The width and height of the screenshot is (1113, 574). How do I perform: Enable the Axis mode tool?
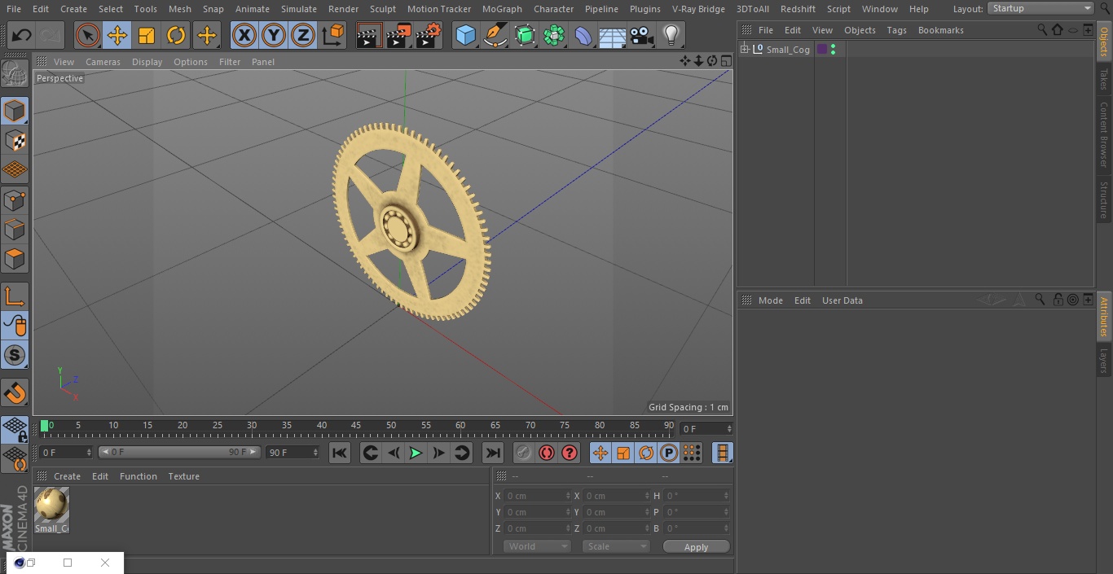[15, 296]
